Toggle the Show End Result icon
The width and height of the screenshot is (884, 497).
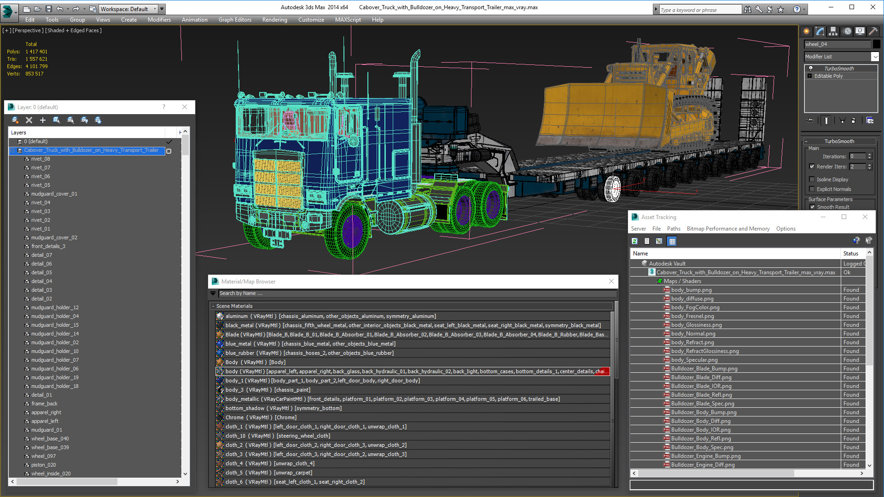[826, 121]
